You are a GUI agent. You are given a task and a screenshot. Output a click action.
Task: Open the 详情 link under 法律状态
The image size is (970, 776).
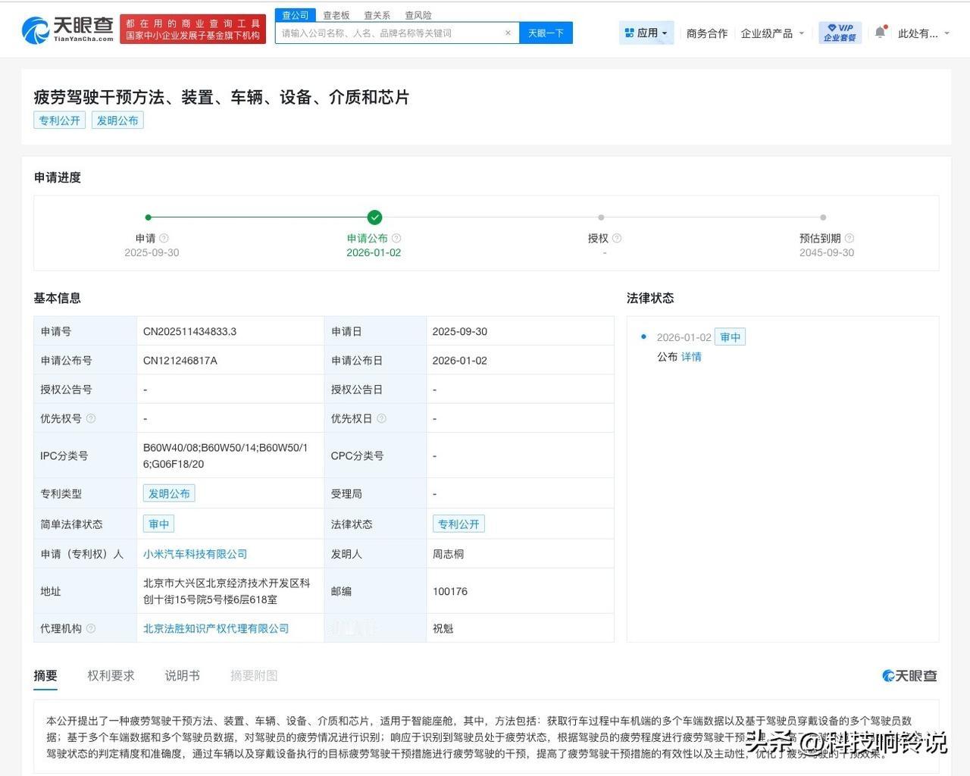691,356
